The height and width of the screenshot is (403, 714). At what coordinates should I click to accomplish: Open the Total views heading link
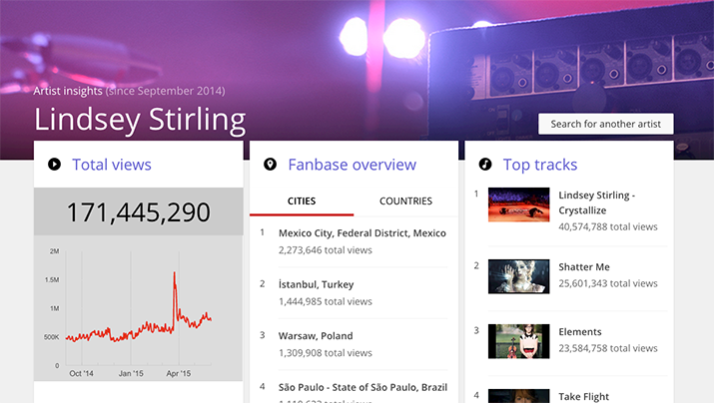(x=112, y=165)
